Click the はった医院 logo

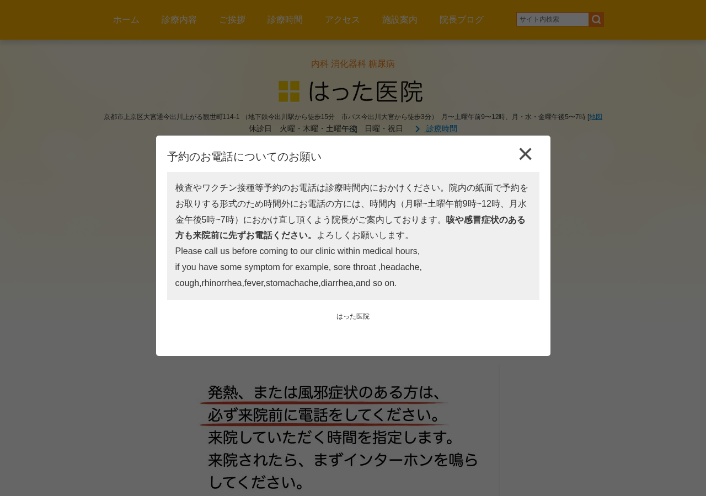(351, 91)
